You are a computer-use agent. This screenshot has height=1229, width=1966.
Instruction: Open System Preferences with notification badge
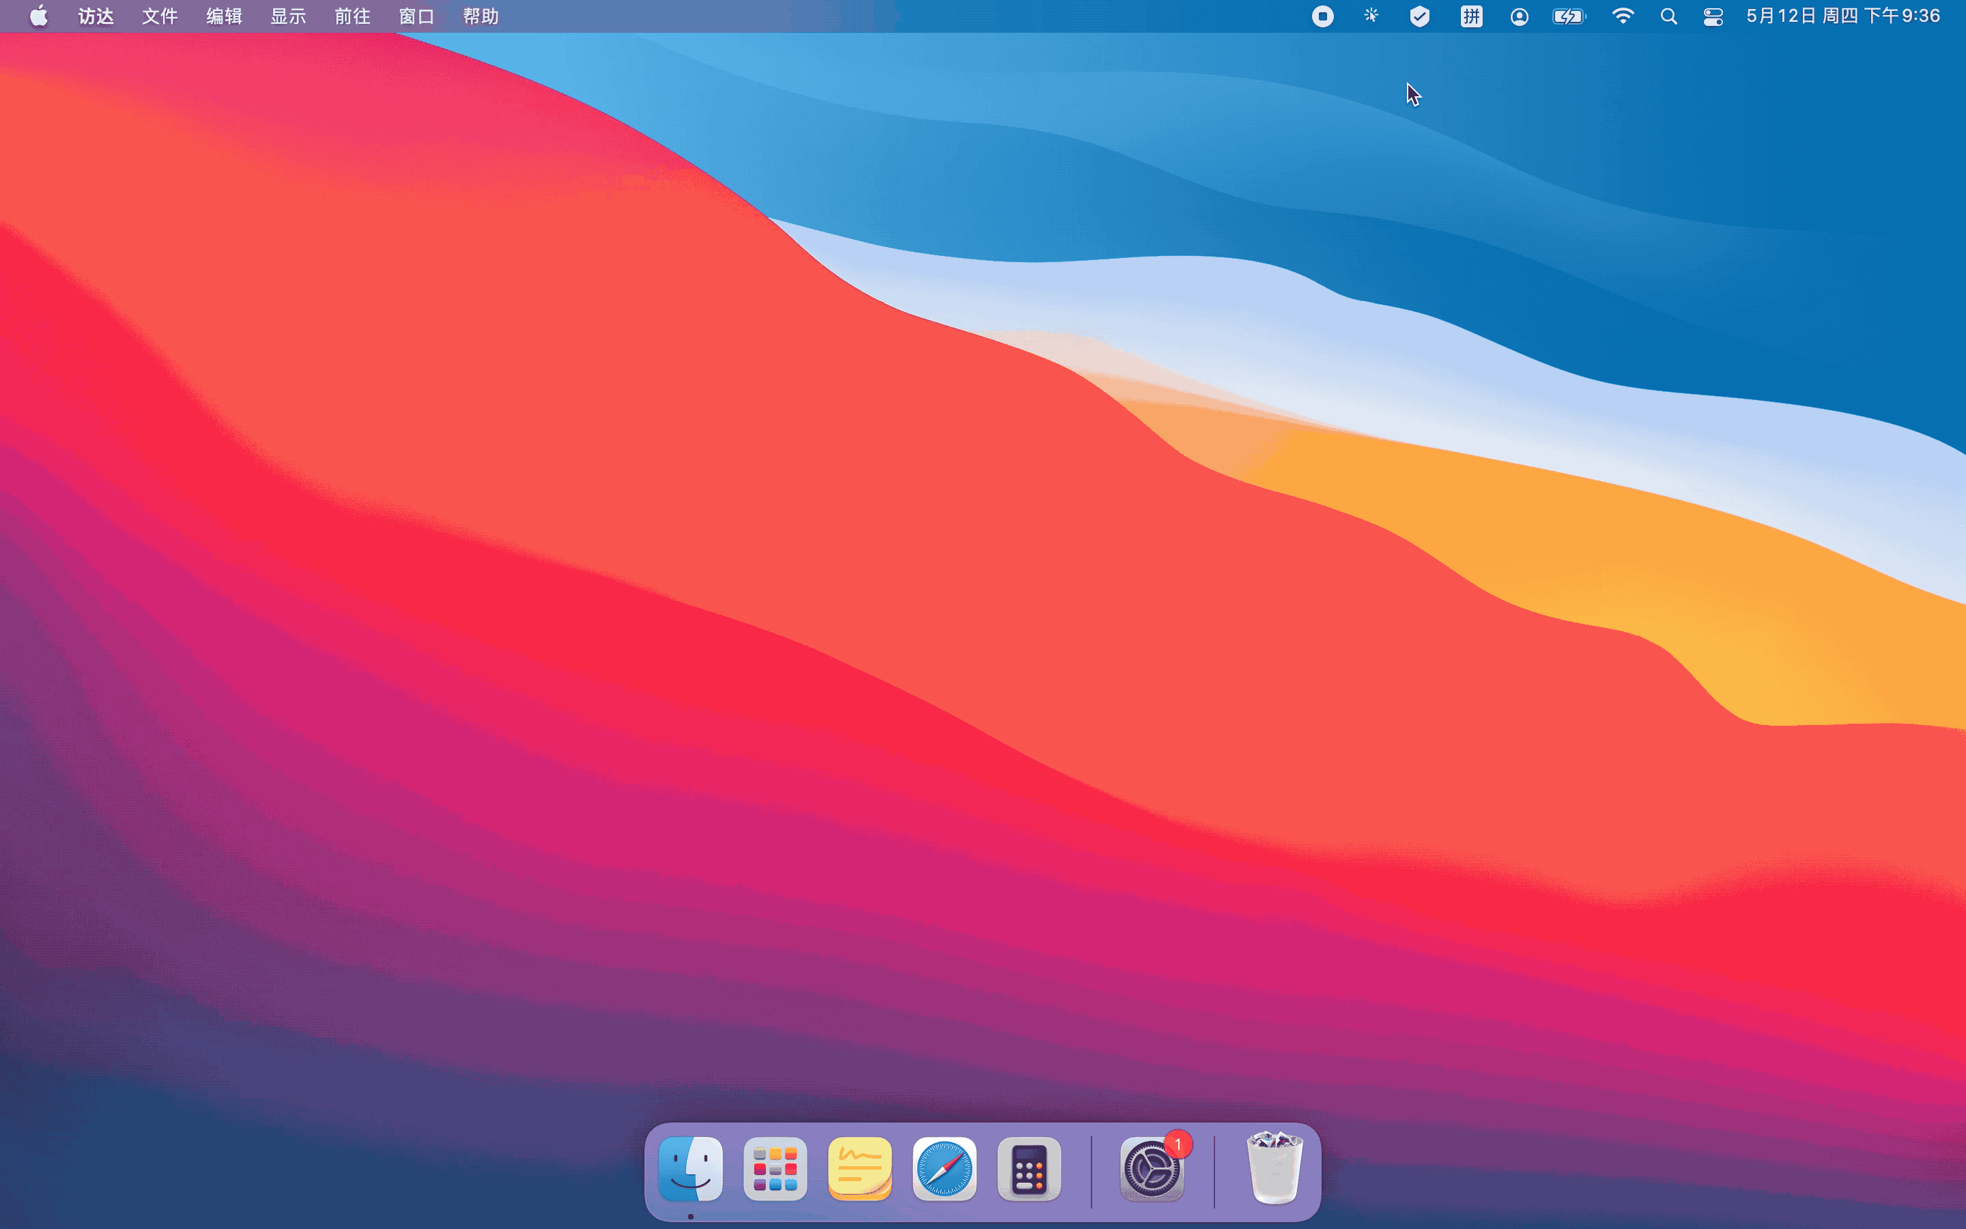[x=1152, y=1169]
